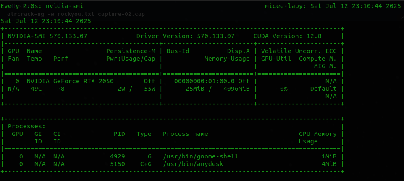
Task: Click the 'Fan' column header
Action: coord(14,59)
